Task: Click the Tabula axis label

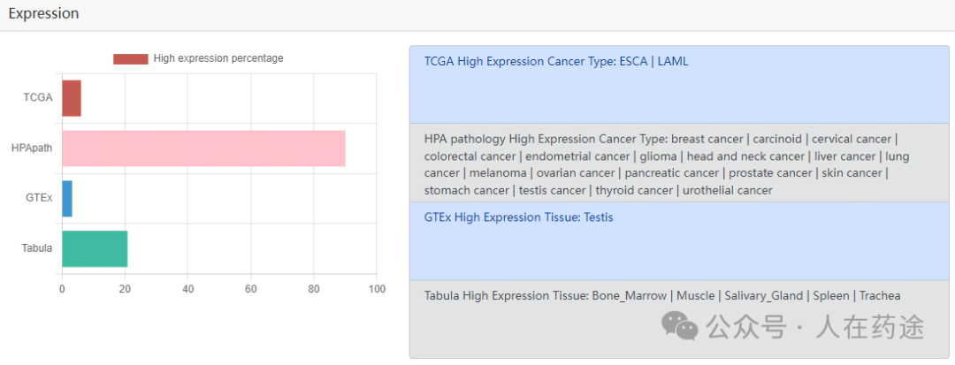Action: pyautogui.click(x=37, y=248)
